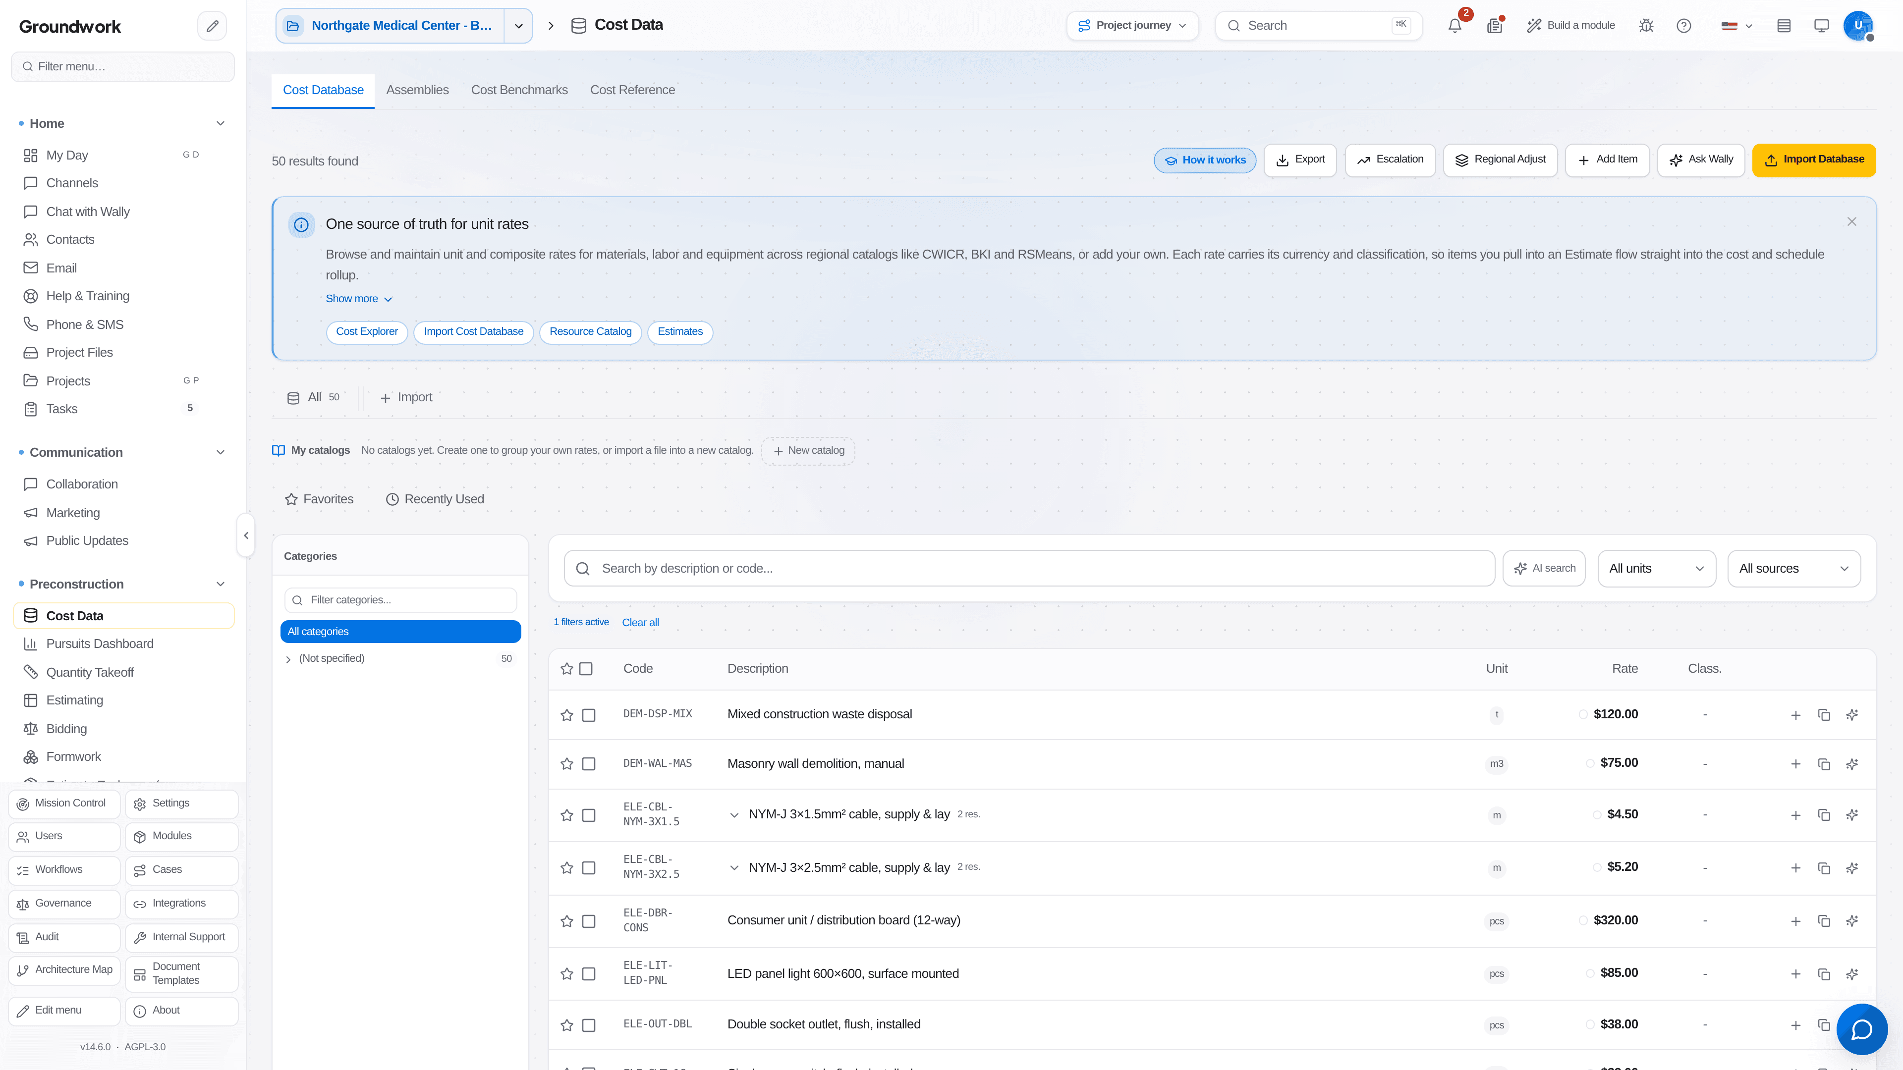This screenshot has height=1070, width=1903.
Task: Click the monitor display icon in header
Action: click(1821, 26)
